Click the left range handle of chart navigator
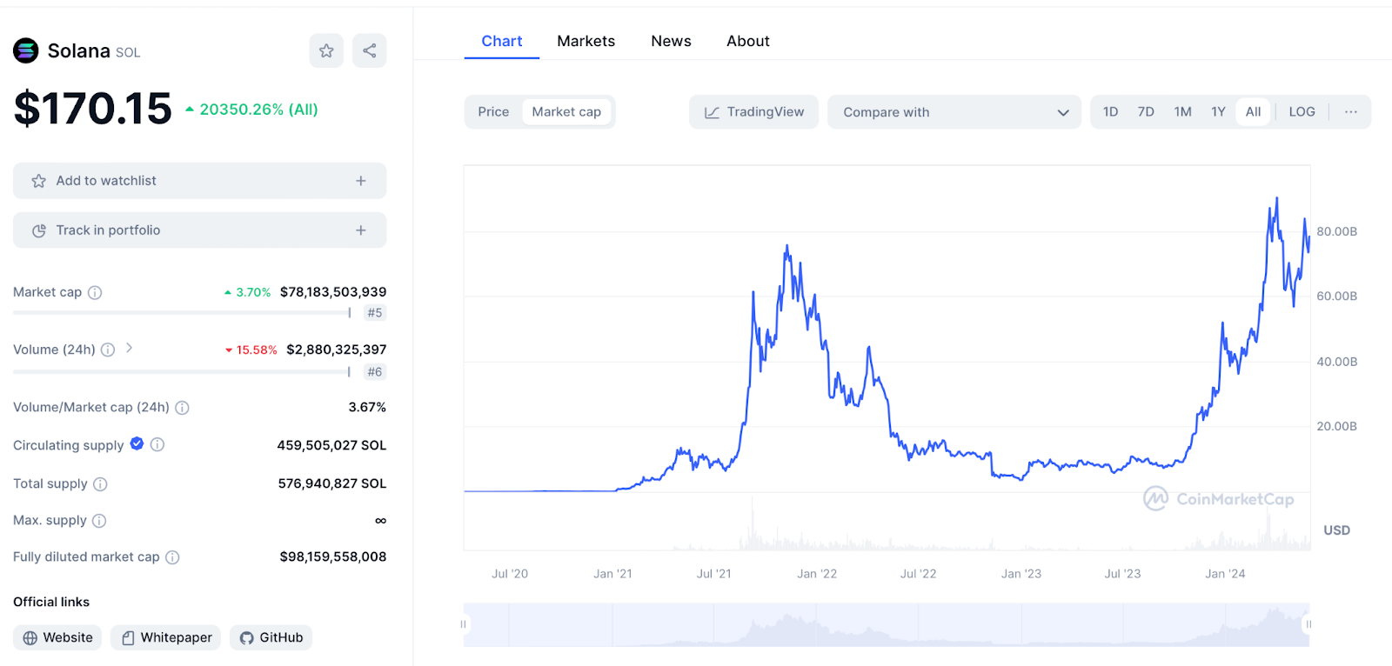Viewport: 1392px width, 666px height. [x=464, y=624]
